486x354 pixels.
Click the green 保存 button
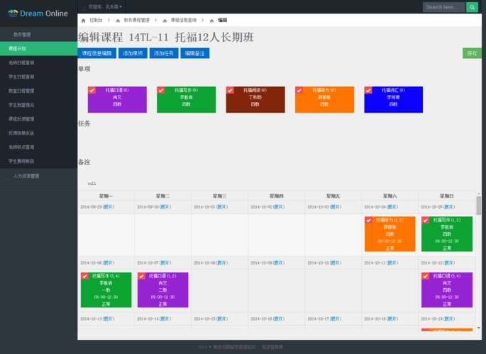(x=471, y=53)
